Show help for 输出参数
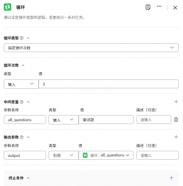The height and width of the screenshot is (186, 183). tap(22, 137)
